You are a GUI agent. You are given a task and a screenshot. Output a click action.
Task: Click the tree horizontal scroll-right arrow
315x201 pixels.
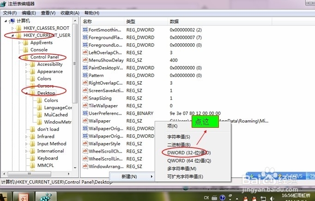[69, 174]
